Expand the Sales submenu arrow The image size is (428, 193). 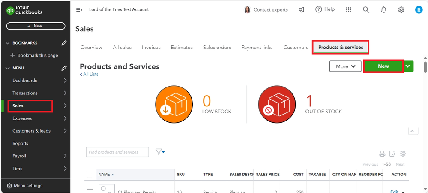65,106
